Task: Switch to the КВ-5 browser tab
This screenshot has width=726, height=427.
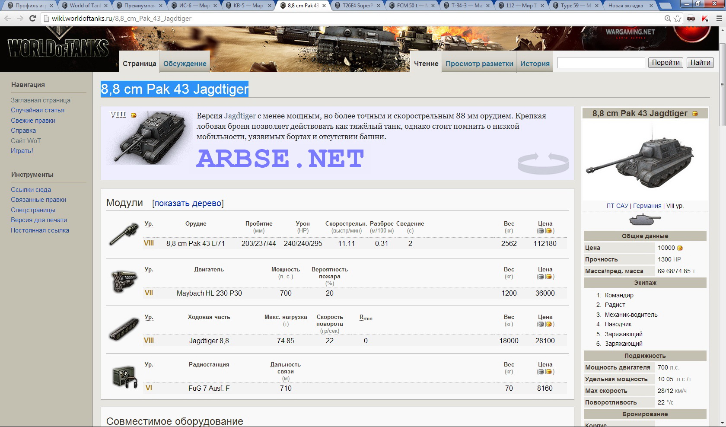Action: point(248,6)
